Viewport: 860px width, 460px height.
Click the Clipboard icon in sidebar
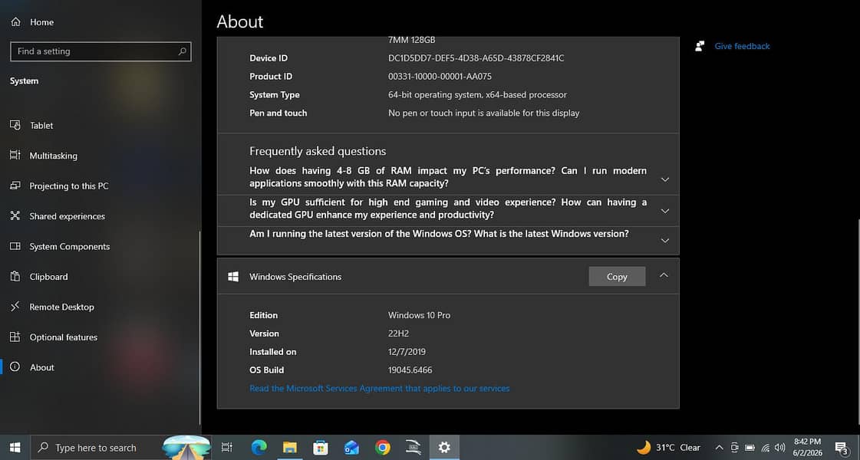pos(15,276)
